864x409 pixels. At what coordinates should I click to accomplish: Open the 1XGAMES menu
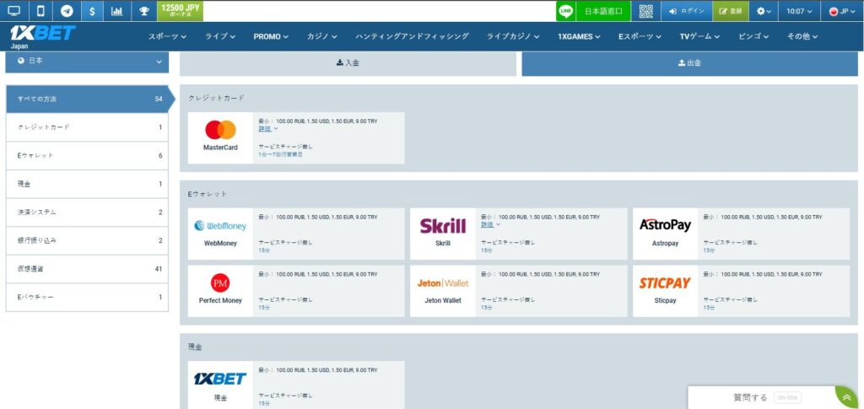[579, 36]
